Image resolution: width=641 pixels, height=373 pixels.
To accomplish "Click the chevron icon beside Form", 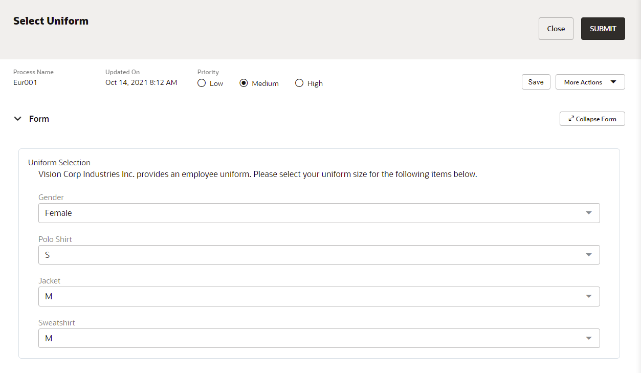I will pyautogui.click(x=17, y=118).
